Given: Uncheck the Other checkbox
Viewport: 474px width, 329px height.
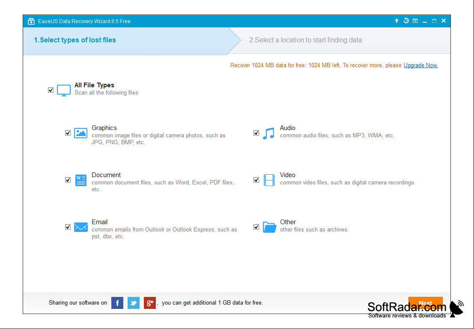Looking at the screenshot, I should 256,227.
